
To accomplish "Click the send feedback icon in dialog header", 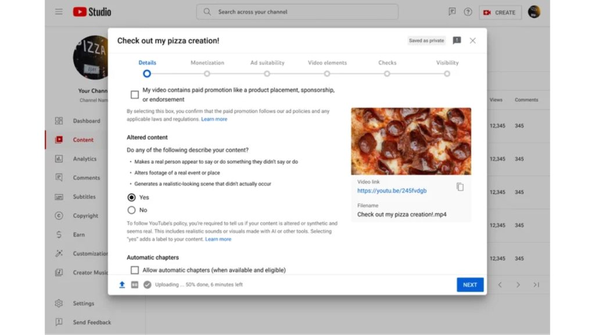I will pyautogui.click(x=457, y=41).
